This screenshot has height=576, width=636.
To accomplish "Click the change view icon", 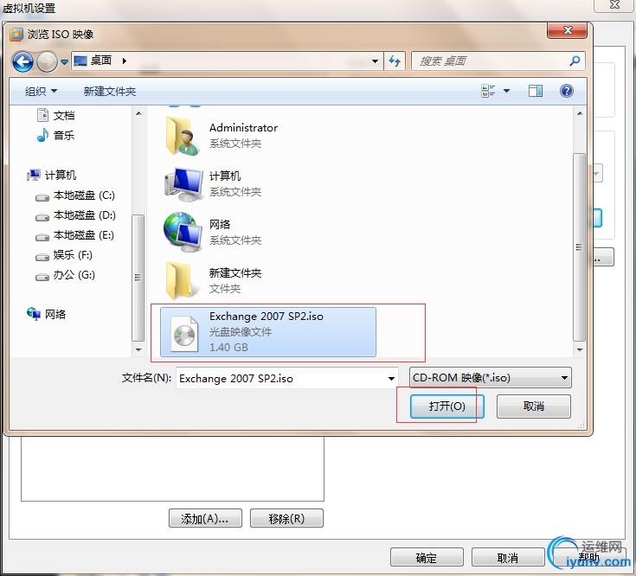I will (488, 91).
